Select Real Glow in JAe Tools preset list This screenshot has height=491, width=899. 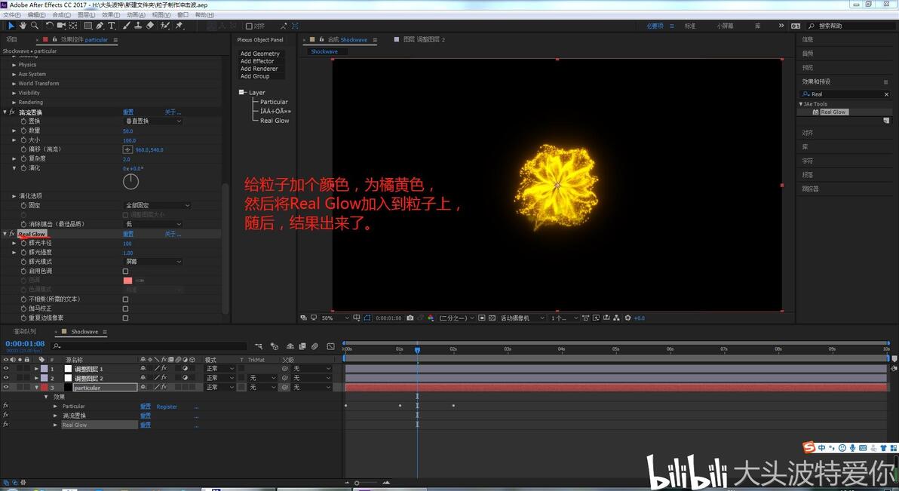click(833, 112)
